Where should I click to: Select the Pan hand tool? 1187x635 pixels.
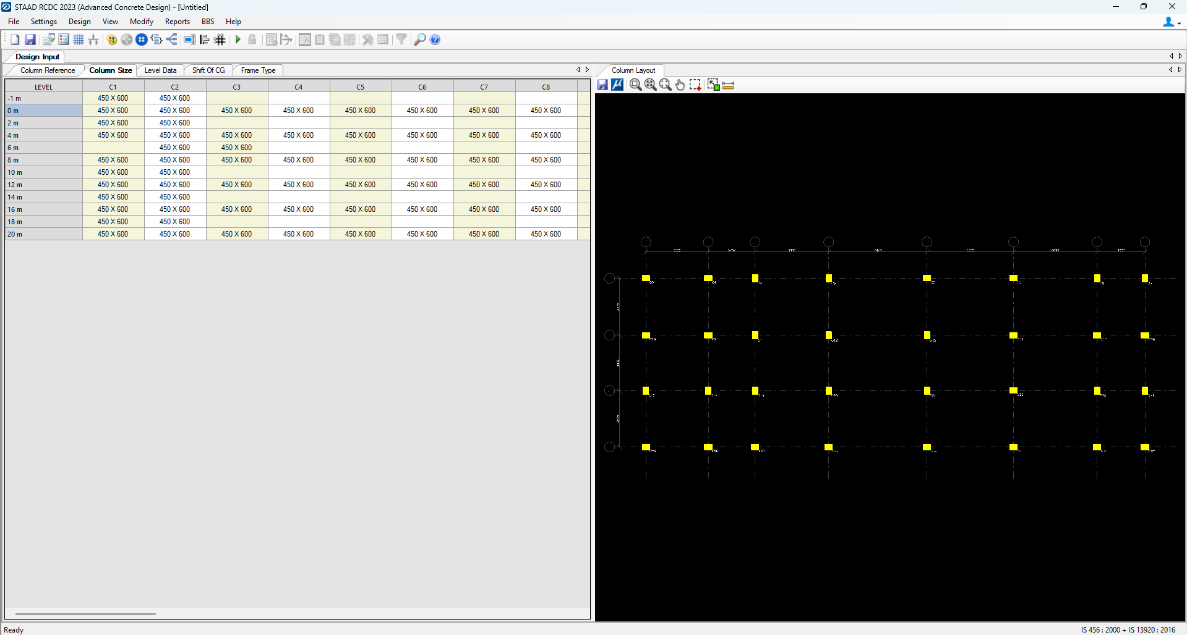680,85
